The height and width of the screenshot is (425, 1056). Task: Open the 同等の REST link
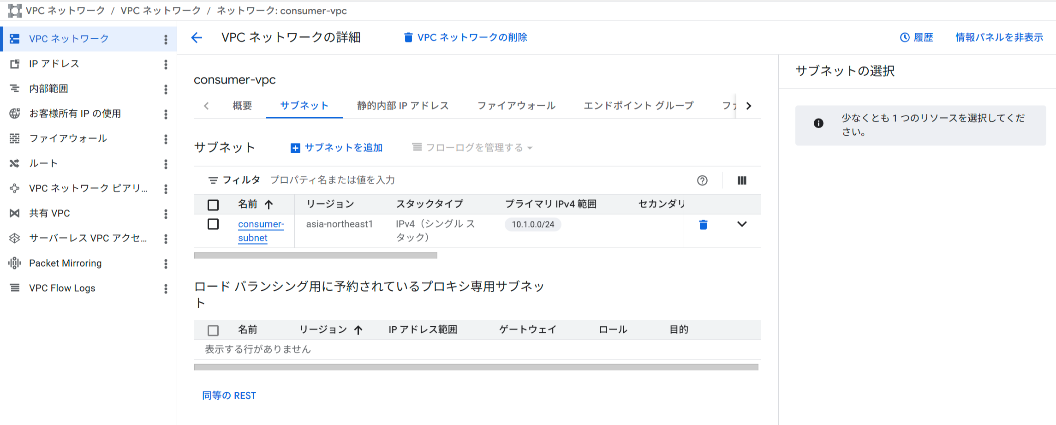tap(229, 395)
